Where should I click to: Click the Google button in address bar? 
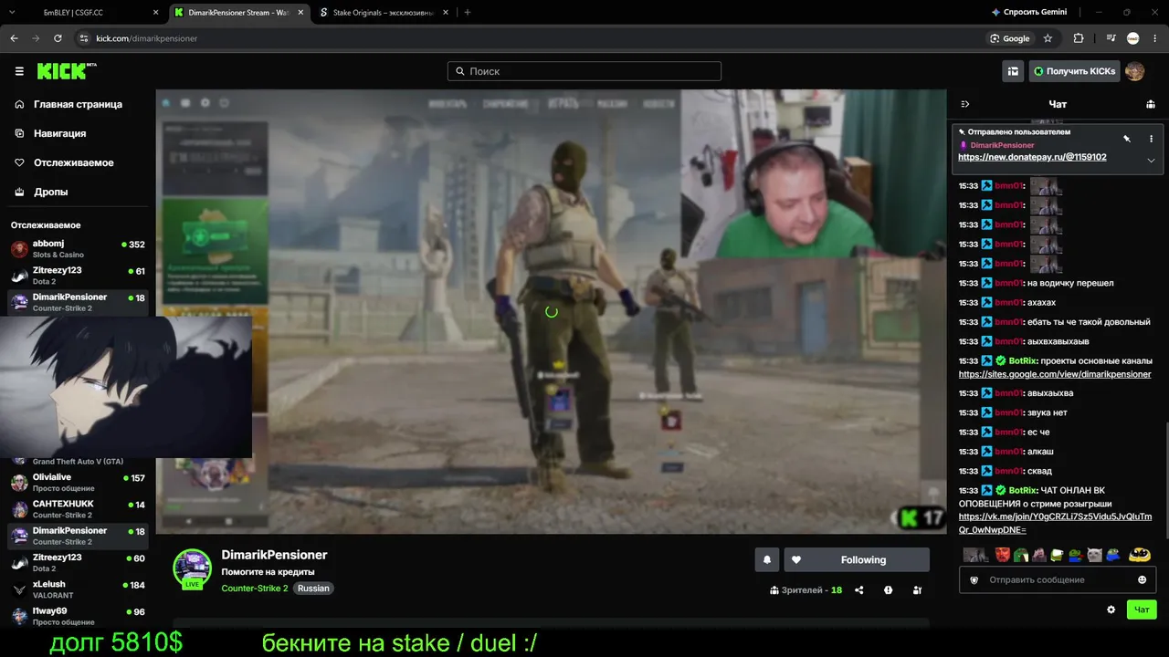coord(1010,38)
